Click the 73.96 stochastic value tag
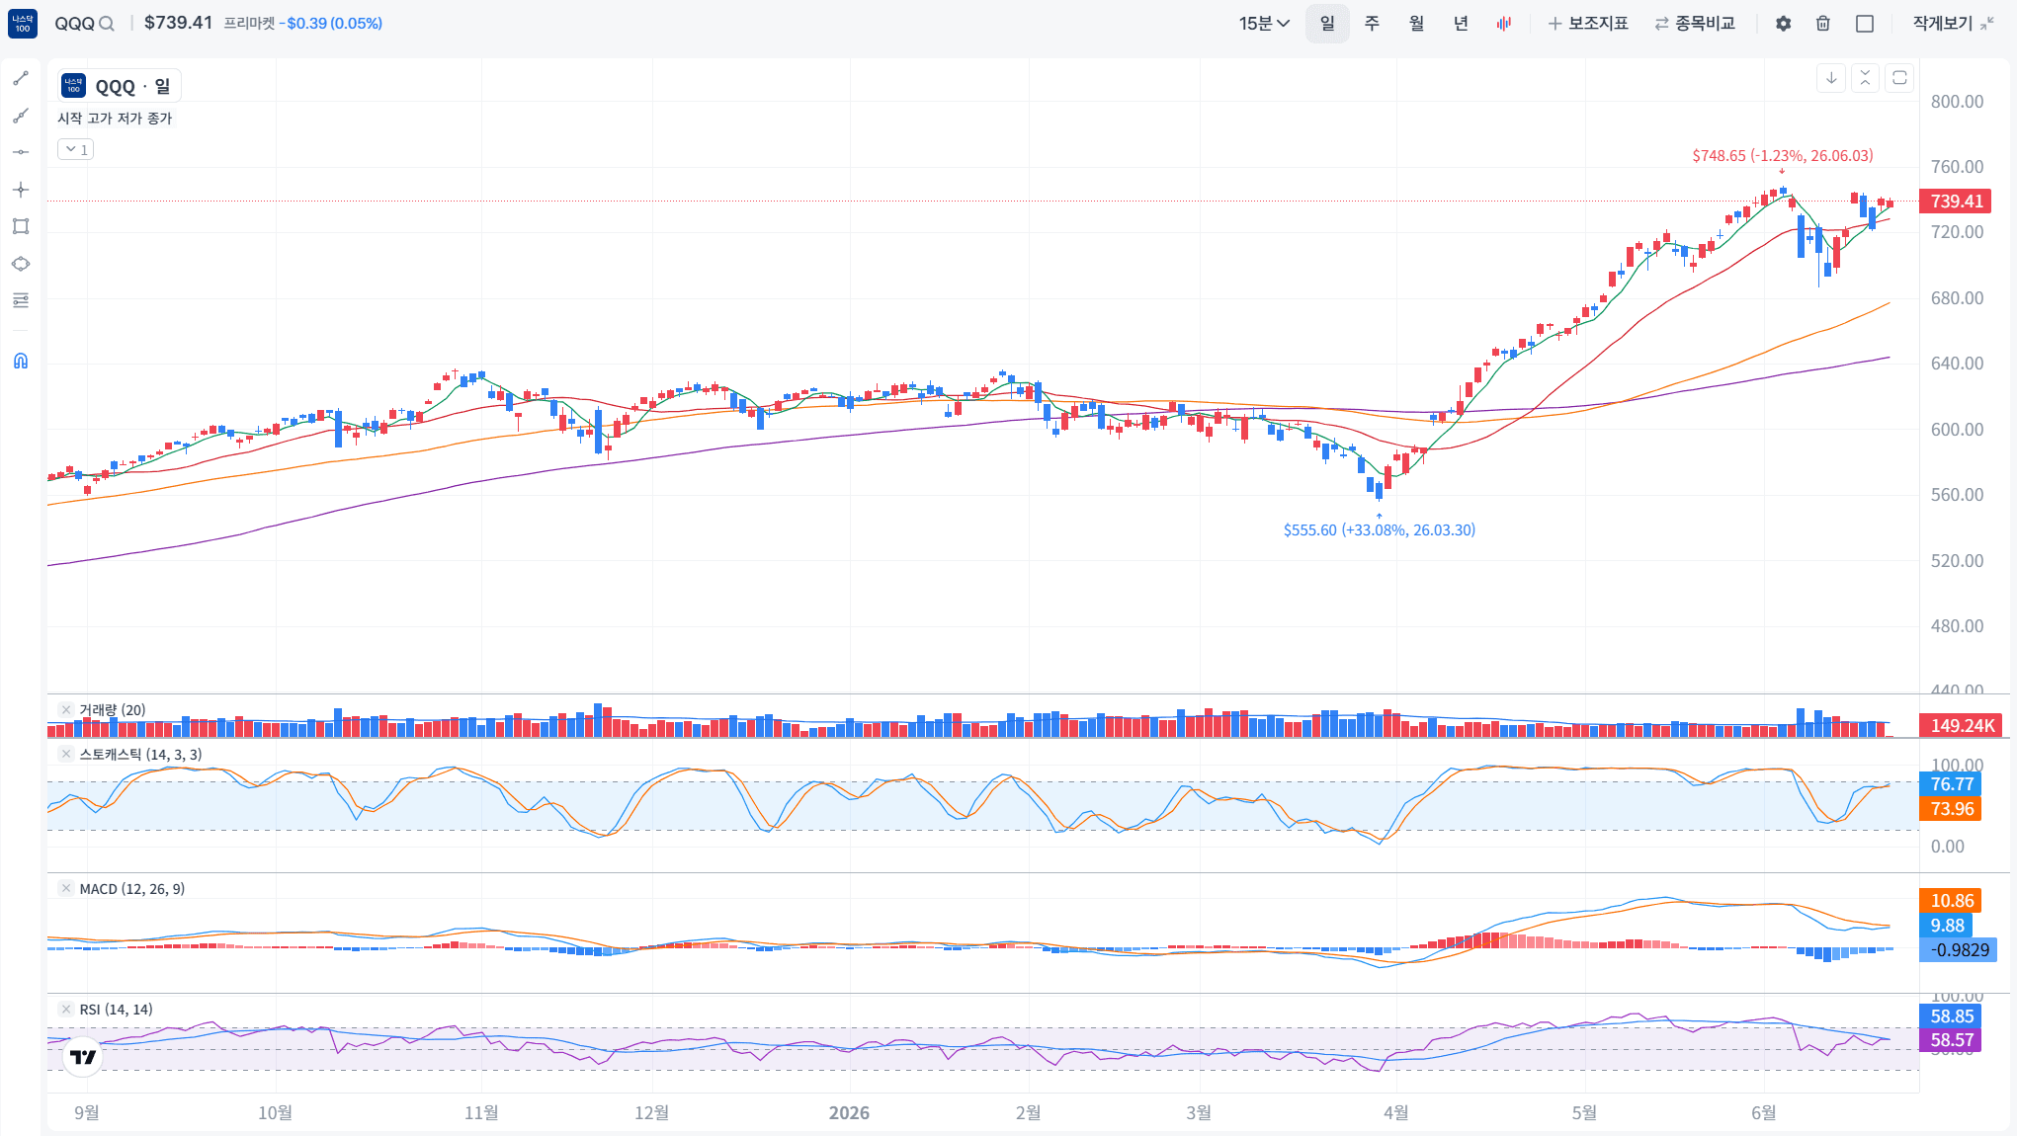 point(1952,809)
